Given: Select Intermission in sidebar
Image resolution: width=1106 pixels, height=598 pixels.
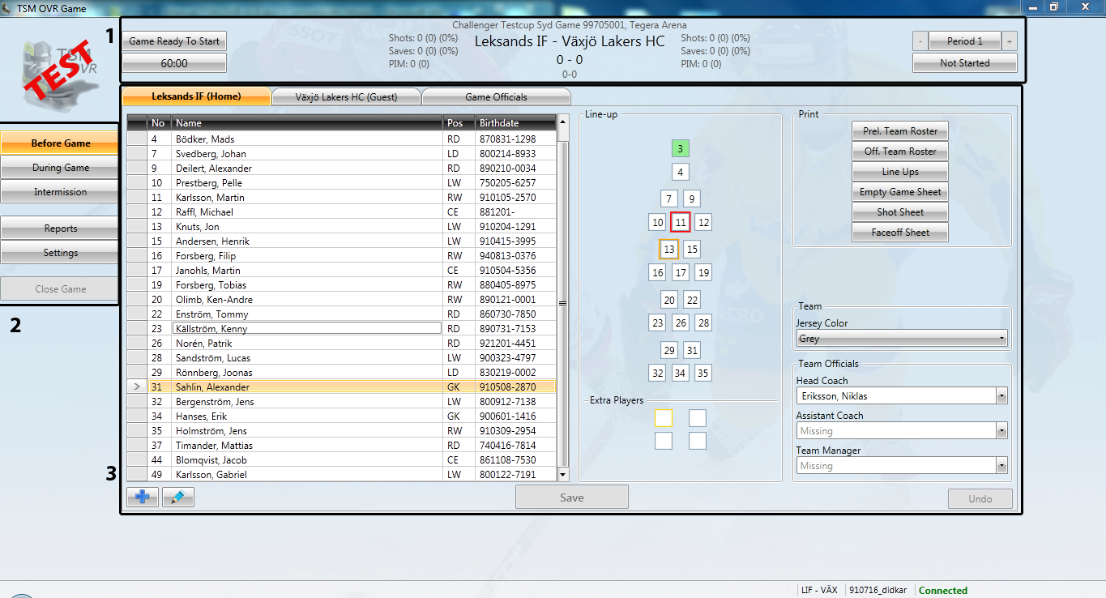Looking at the screenshot, I should 61,192.
